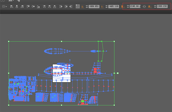Viewport: 172px width, 112px height.
Task: Click Vertical Align Bottom icon
Action: [38, 7]
